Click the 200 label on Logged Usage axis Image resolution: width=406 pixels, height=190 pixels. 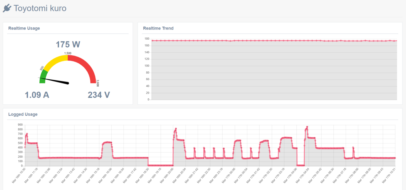[20, 157]
